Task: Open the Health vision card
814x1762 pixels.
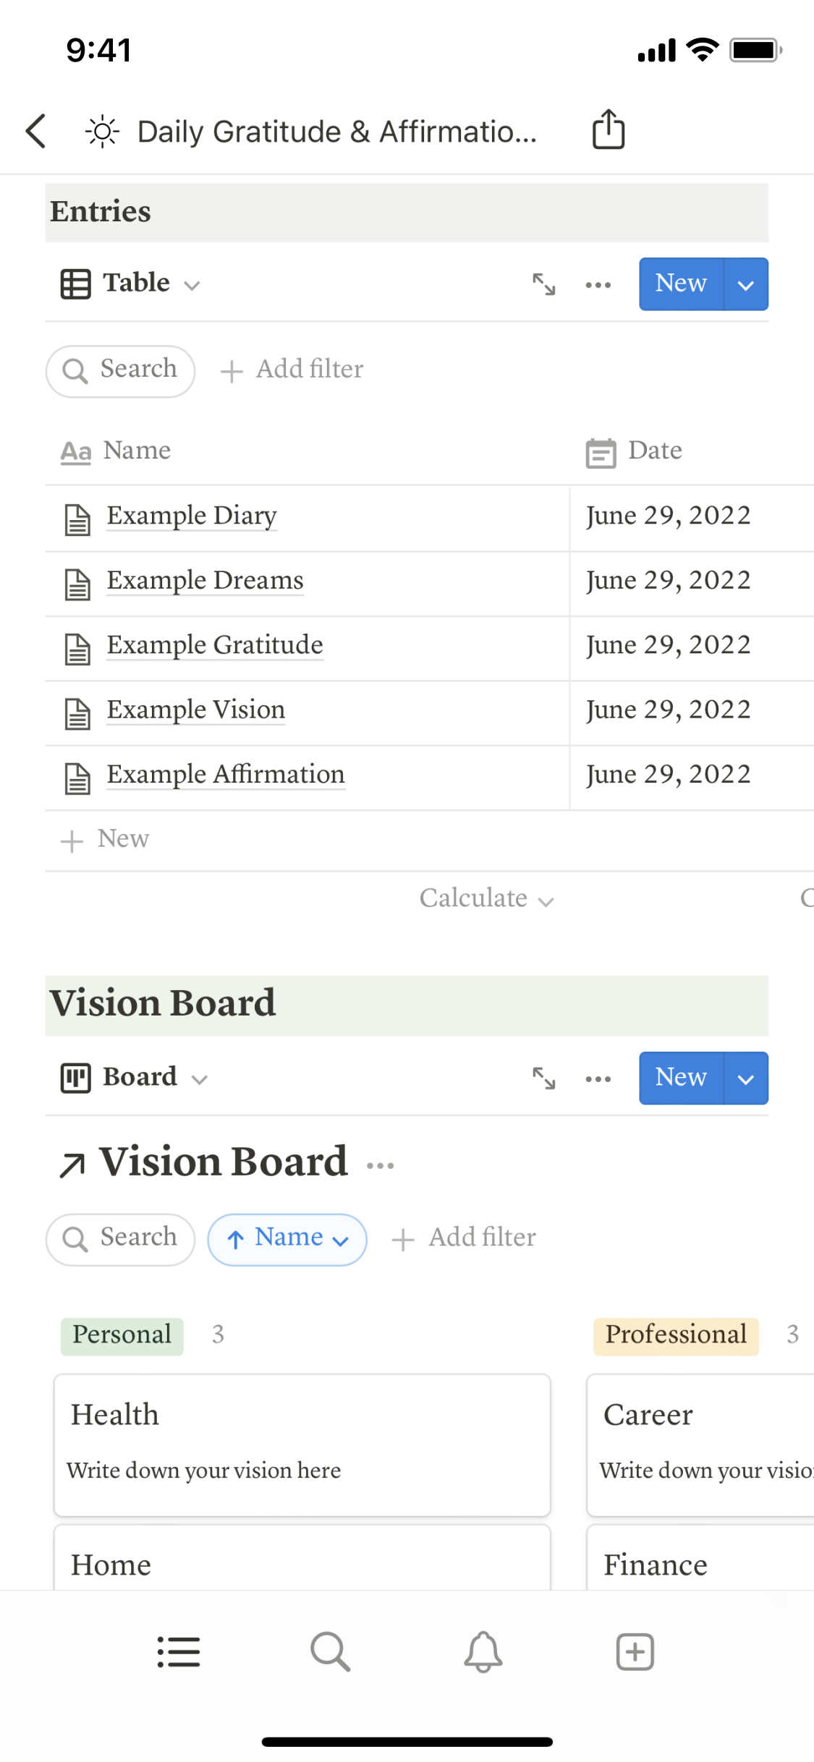Action: tap(302, 1444)
